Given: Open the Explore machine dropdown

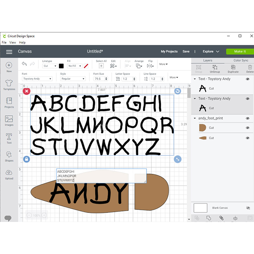Looking at the screenshot, I should click(211, 52).
